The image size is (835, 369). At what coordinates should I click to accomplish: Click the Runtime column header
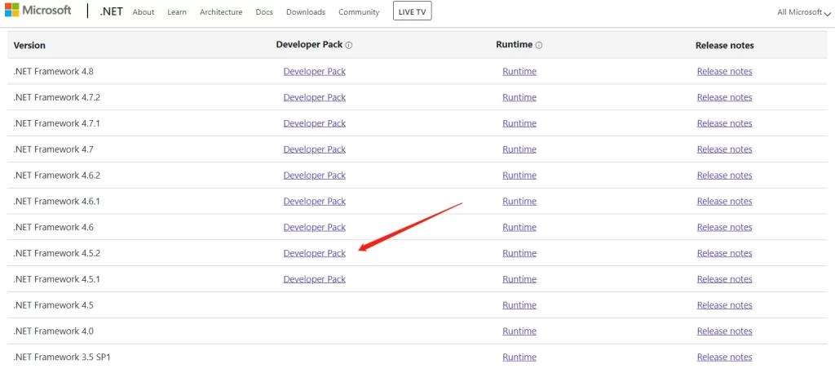[x=514, y=45]
